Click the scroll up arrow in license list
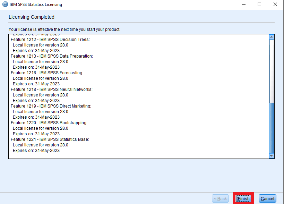 (x=272, y=37)
